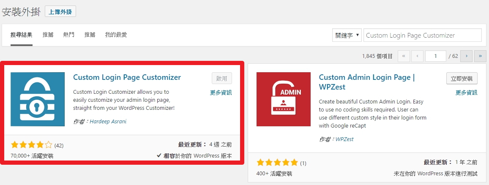
Task: Open 更多資訊 for Custom Login Page Customizer
Action: point(221,92)
